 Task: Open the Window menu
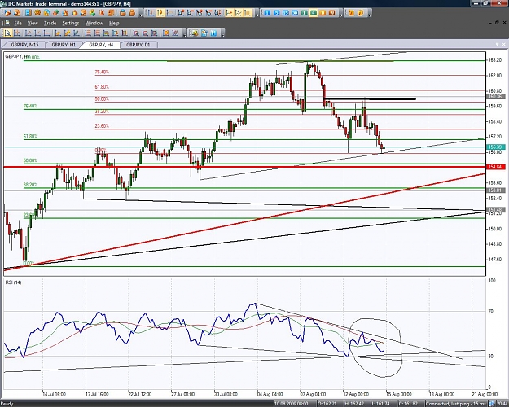tap(94, 23)
